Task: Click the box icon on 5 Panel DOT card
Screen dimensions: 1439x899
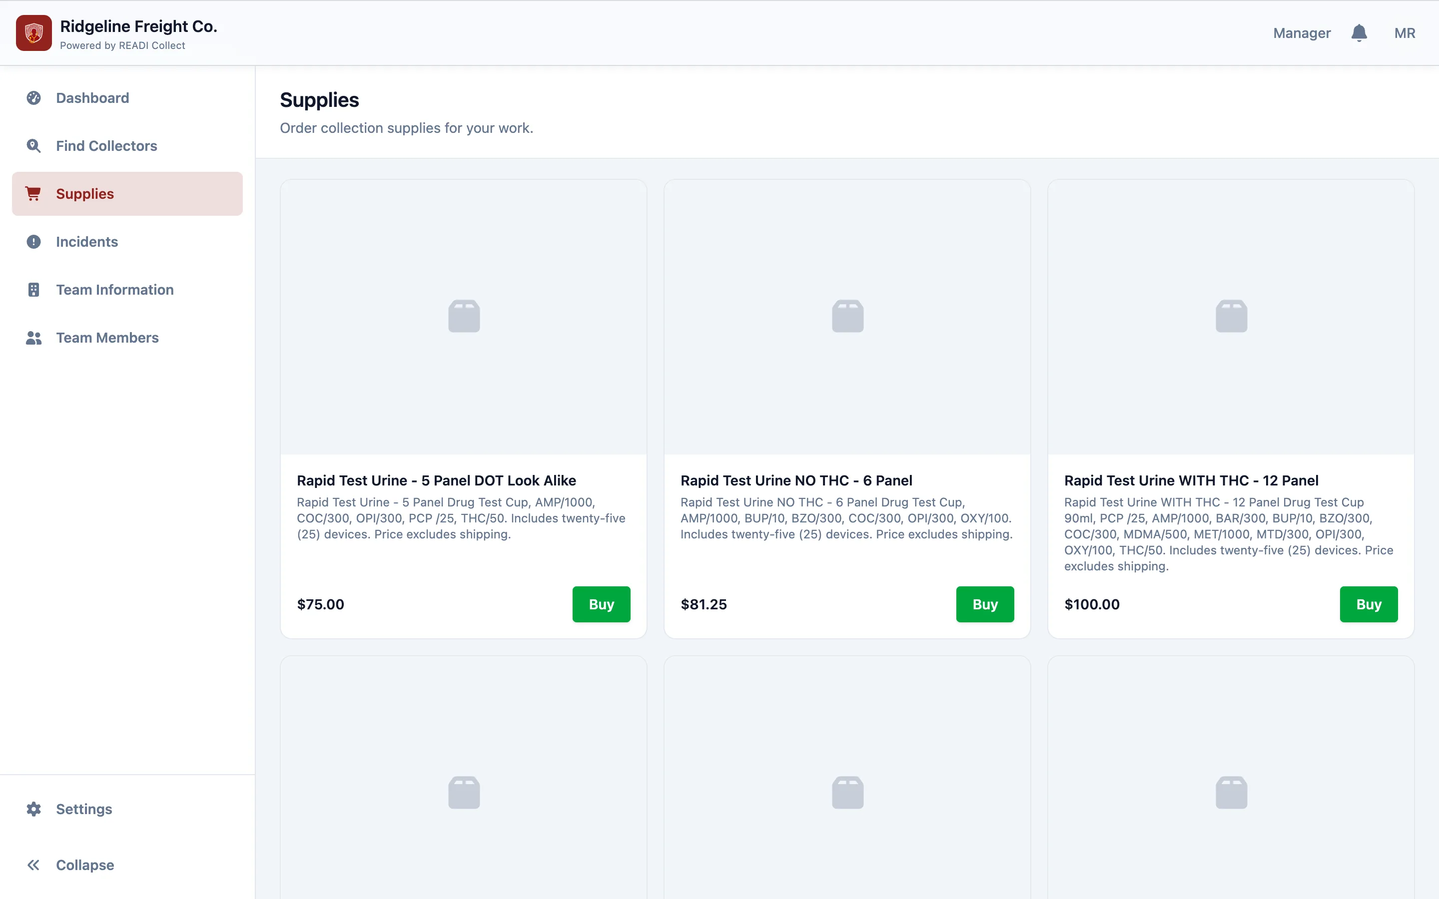Action: coord(464,316)
